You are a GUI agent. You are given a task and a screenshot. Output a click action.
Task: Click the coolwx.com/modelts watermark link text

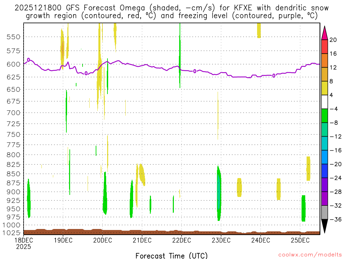click(310, 255)
